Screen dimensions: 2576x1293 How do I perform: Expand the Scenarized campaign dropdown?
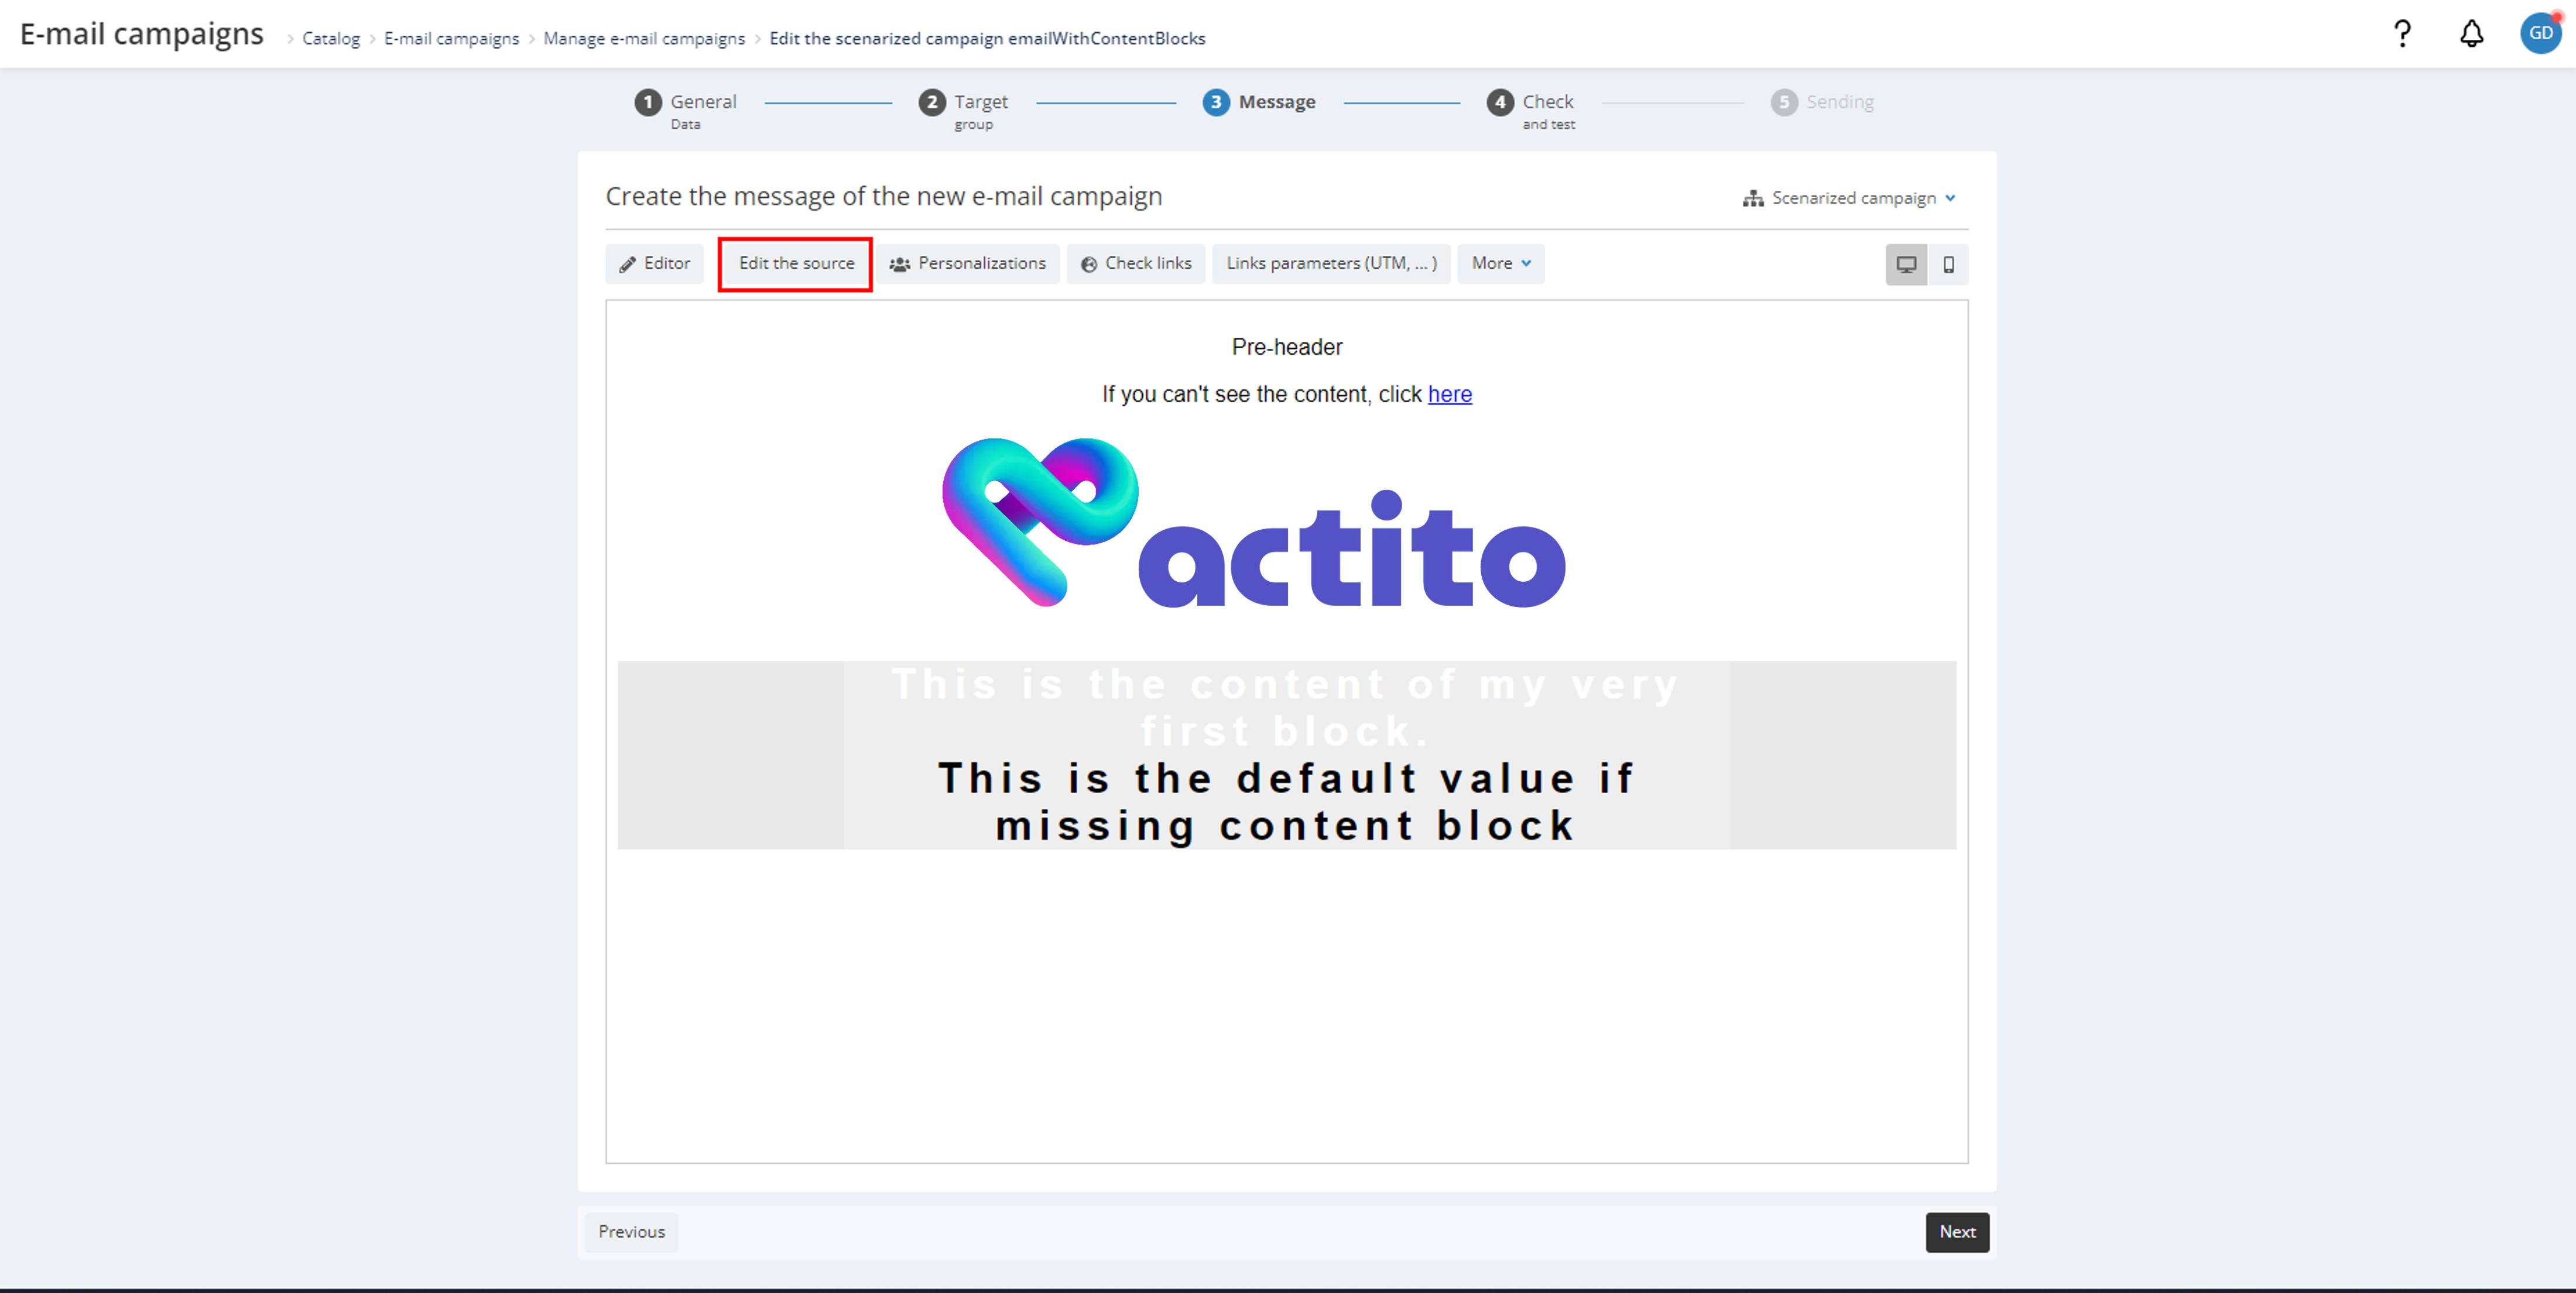click(1849, 198)
